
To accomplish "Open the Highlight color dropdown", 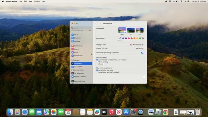I will pyautogui.click(x=137, y=45).
